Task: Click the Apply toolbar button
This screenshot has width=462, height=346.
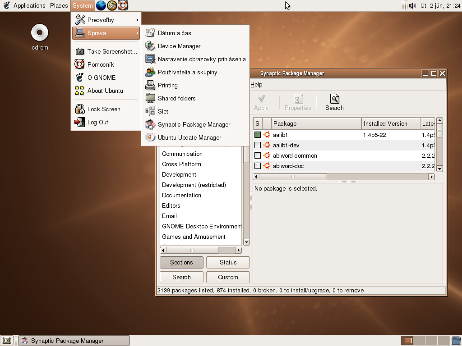Action: point(261,102)
